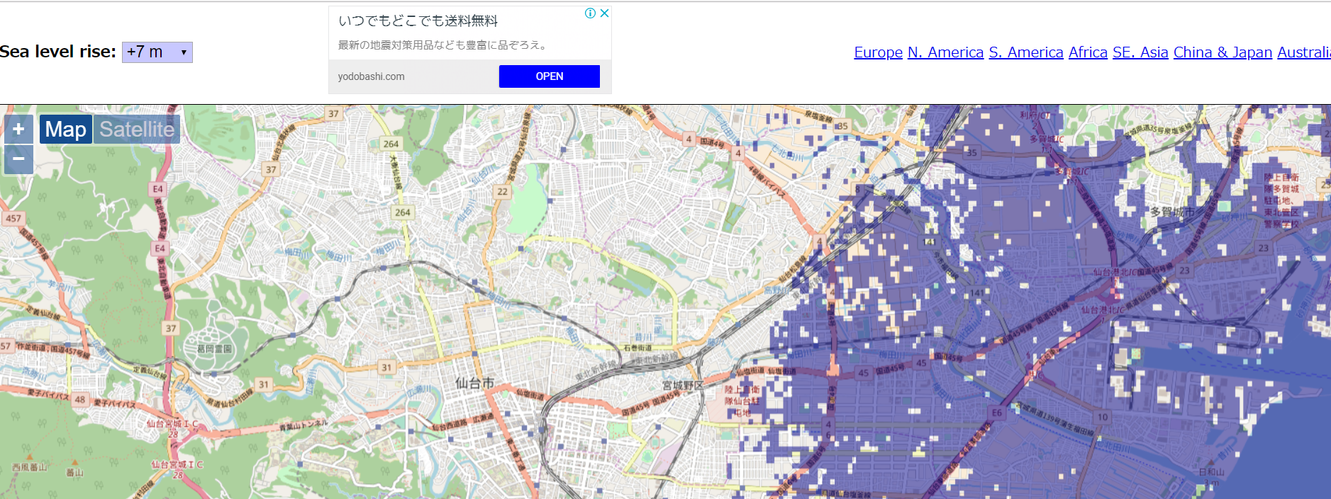This screenshot has height=499, width=1331.
Task: Click the route 48 road shield
Action: 79,399
